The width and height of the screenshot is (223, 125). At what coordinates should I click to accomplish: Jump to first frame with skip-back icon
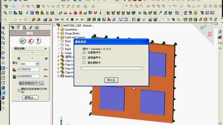pos(57,19)
